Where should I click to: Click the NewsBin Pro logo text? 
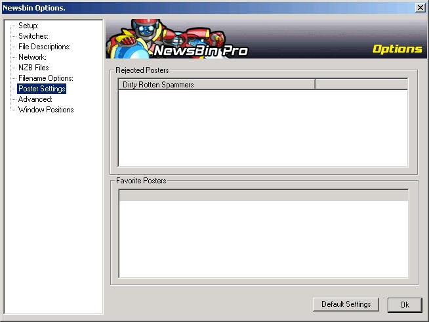click(x=200, y=51)
